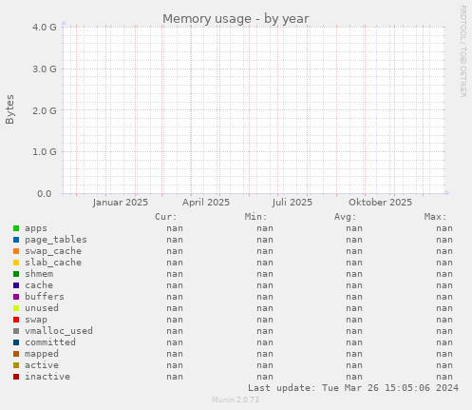Click the Januar 2025 axis label

pos(121,203)
